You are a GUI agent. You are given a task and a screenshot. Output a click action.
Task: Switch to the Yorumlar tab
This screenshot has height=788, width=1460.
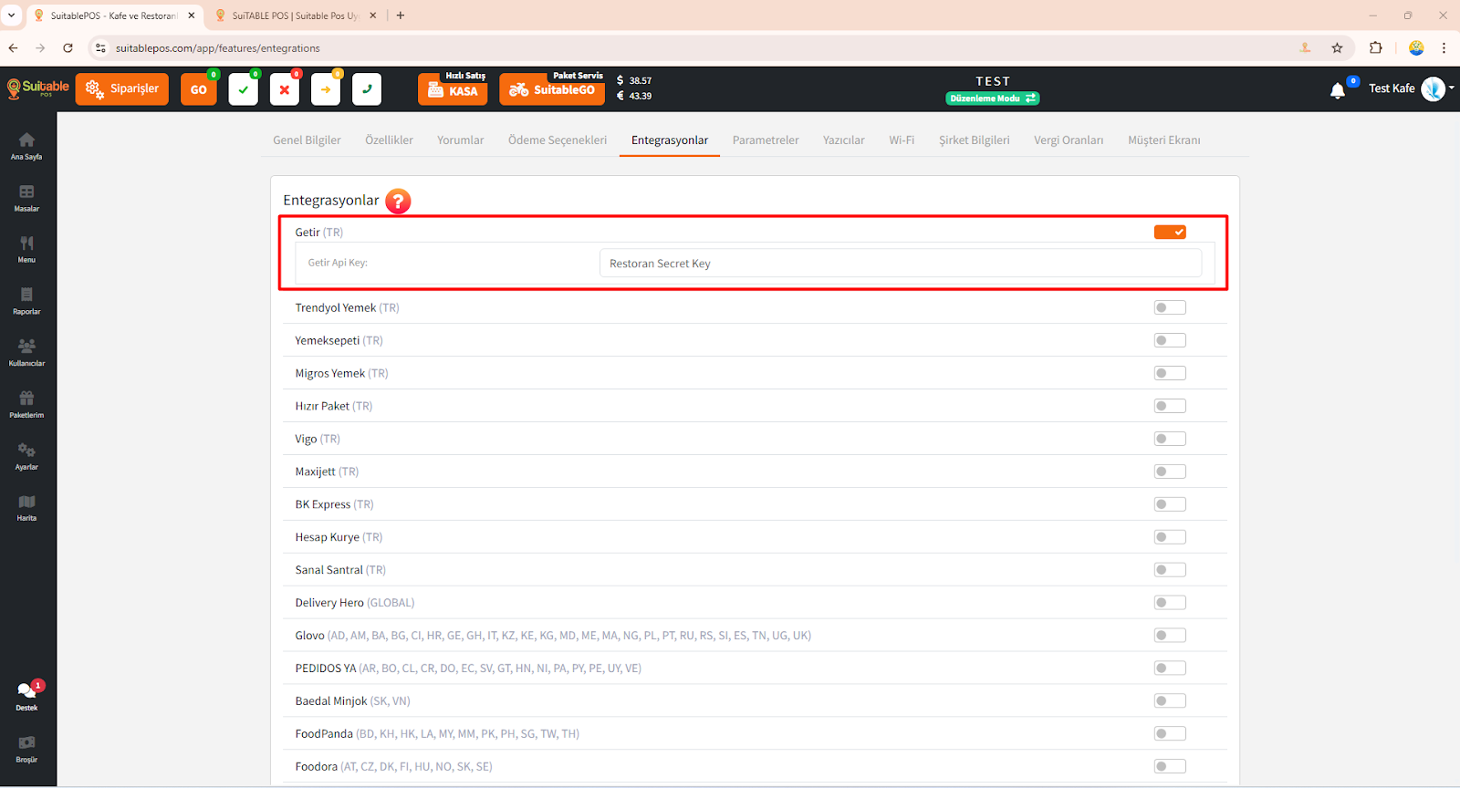click(x=460, y=140)
